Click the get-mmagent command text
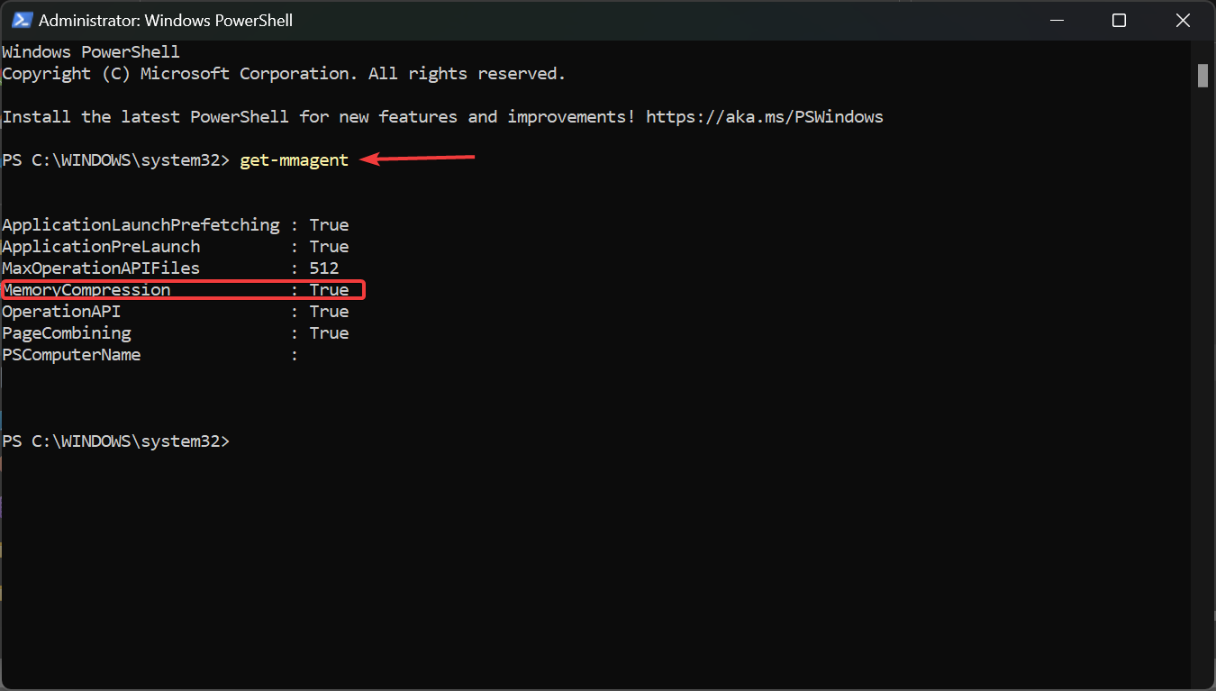Image resolution: width=1216 pixels, height=691 pixels. coord(294,160)
